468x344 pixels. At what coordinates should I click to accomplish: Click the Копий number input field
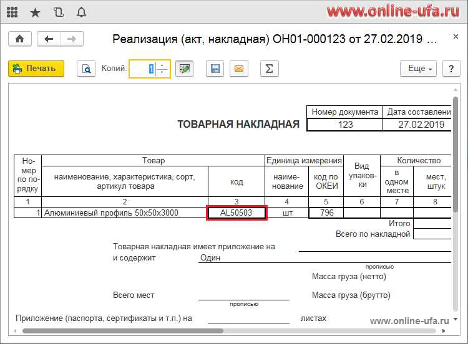[x=142, y=69]
